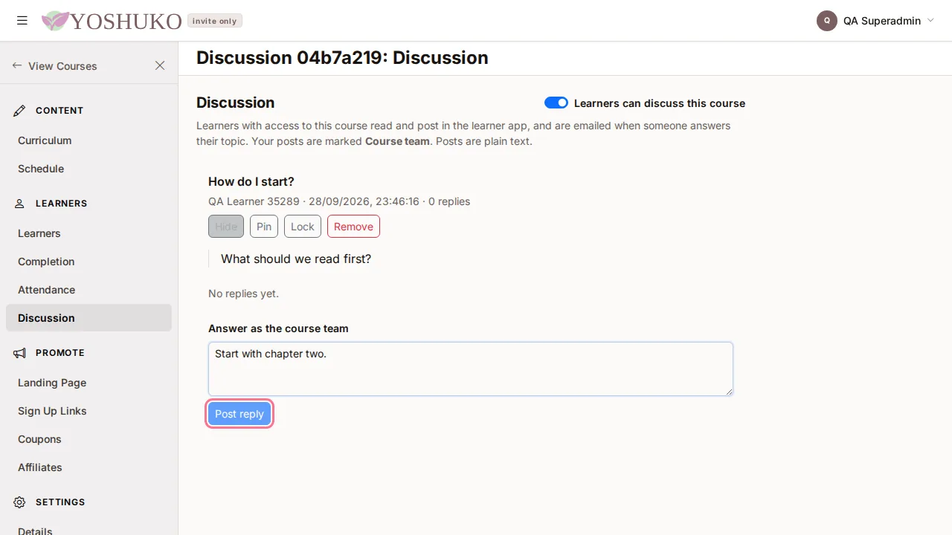Open Sign Up Links

(89, 411)
